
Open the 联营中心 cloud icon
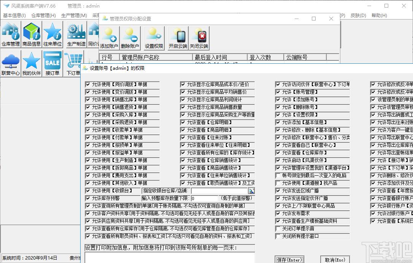pyautogui.click(x=11, y=64)
